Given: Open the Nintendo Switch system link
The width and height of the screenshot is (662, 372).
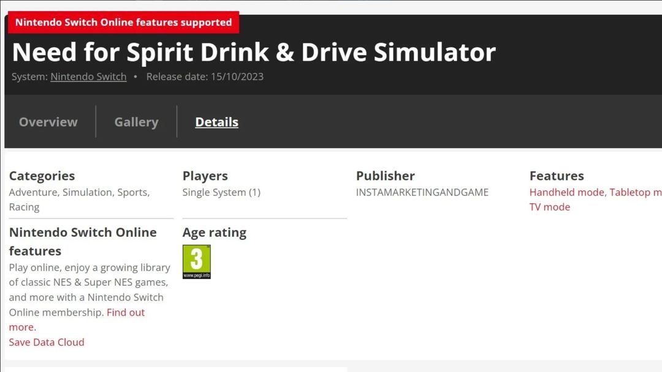Looking at the screenshot, I should point(88,76).
